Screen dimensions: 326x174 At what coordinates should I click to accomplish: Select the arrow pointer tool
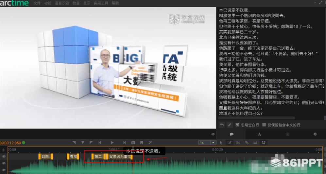pos(221,143)
